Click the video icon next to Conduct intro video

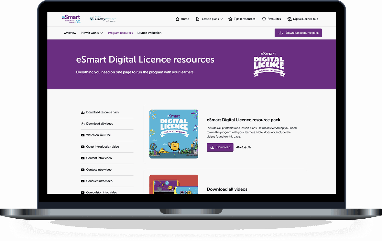(82, 181)
